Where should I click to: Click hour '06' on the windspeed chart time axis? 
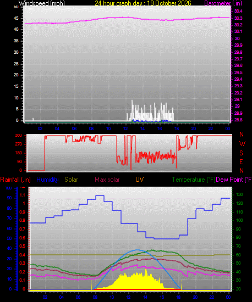74,128
